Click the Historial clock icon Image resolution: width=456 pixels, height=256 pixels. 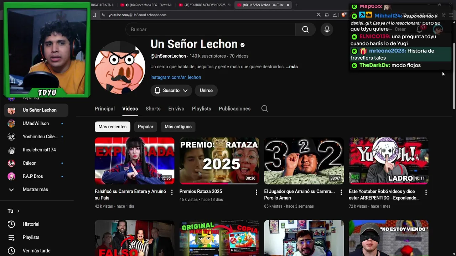[11, 224]
